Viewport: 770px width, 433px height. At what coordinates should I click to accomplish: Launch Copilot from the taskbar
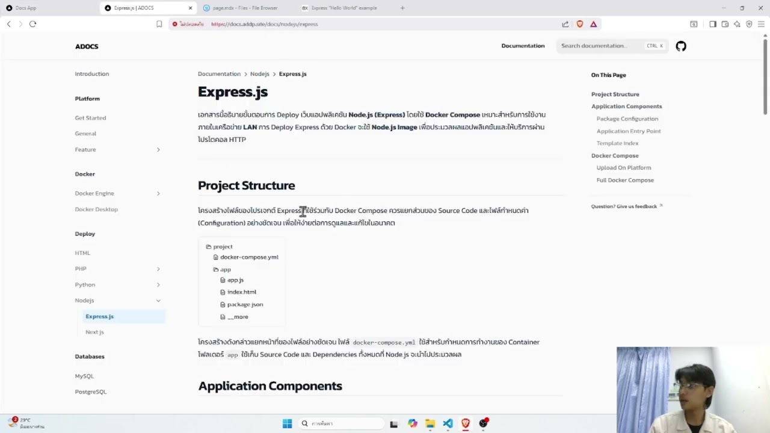tap(412, 423)
